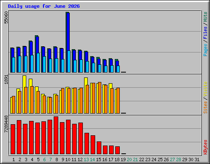Click day 12 on the date axis

[x=80, y=159]
